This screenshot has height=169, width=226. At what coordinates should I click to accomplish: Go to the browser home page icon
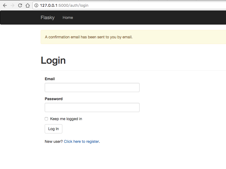pos(27,5)
